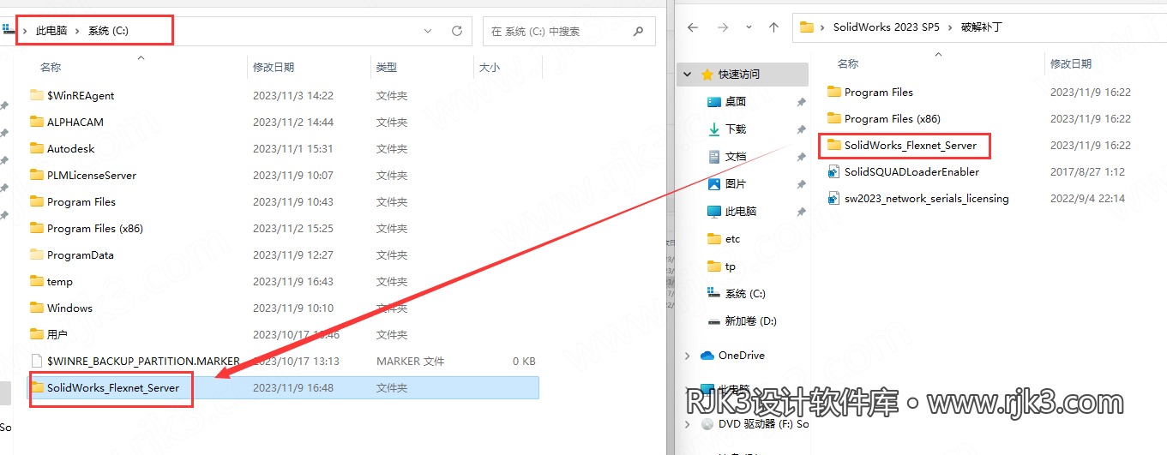
Task: Select the ProgramData folder icon in C: drive
Action: click(x=36, y=254)
